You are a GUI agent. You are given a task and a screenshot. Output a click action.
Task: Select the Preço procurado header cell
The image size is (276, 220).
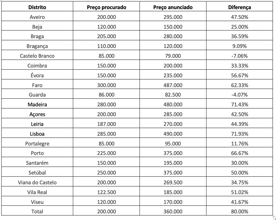click(x=106, y=7)
